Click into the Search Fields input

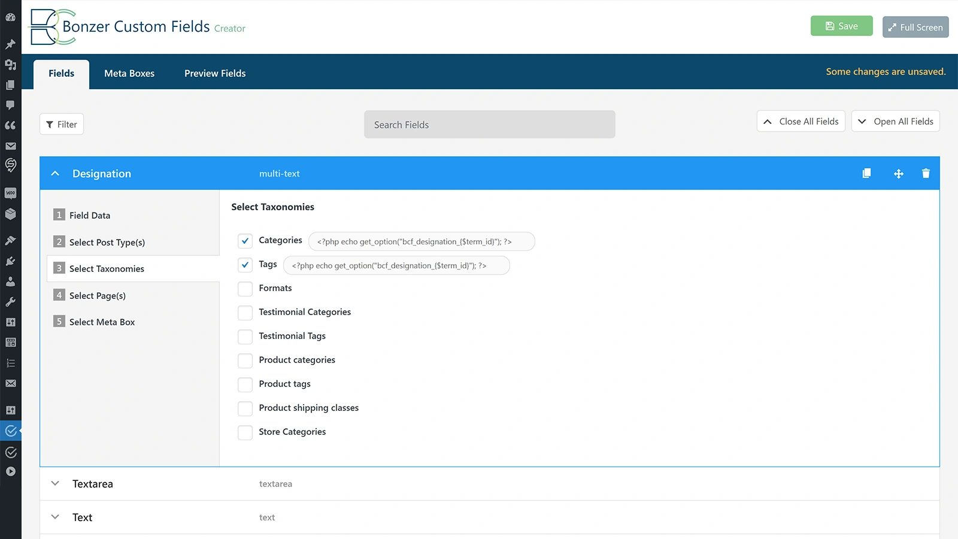click(x=489, y=125)
